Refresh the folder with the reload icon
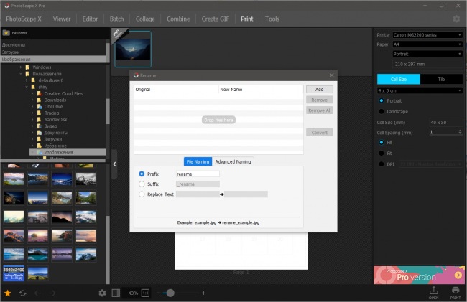467x302 pixels. [x=23, y=293]
